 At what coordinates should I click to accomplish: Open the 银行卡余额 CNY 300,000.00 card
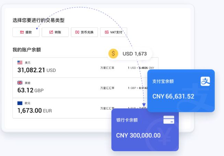coord(145,130)
